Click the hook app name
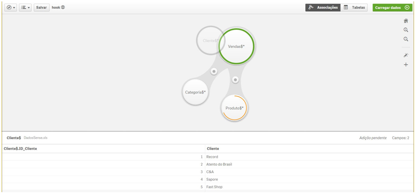 56,7
